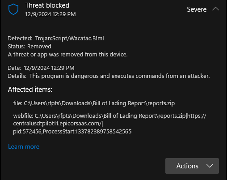Click the Date: 12/9/2024 12:29 PM line
Image resolution: width=227 pixels, height=180 pixels.
[41, 68]
